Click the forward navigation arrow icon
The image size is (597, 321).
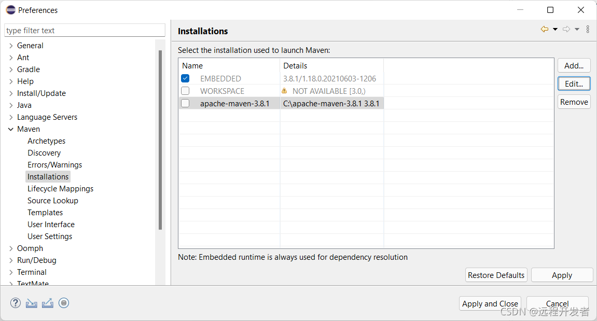tap(566, 30)
